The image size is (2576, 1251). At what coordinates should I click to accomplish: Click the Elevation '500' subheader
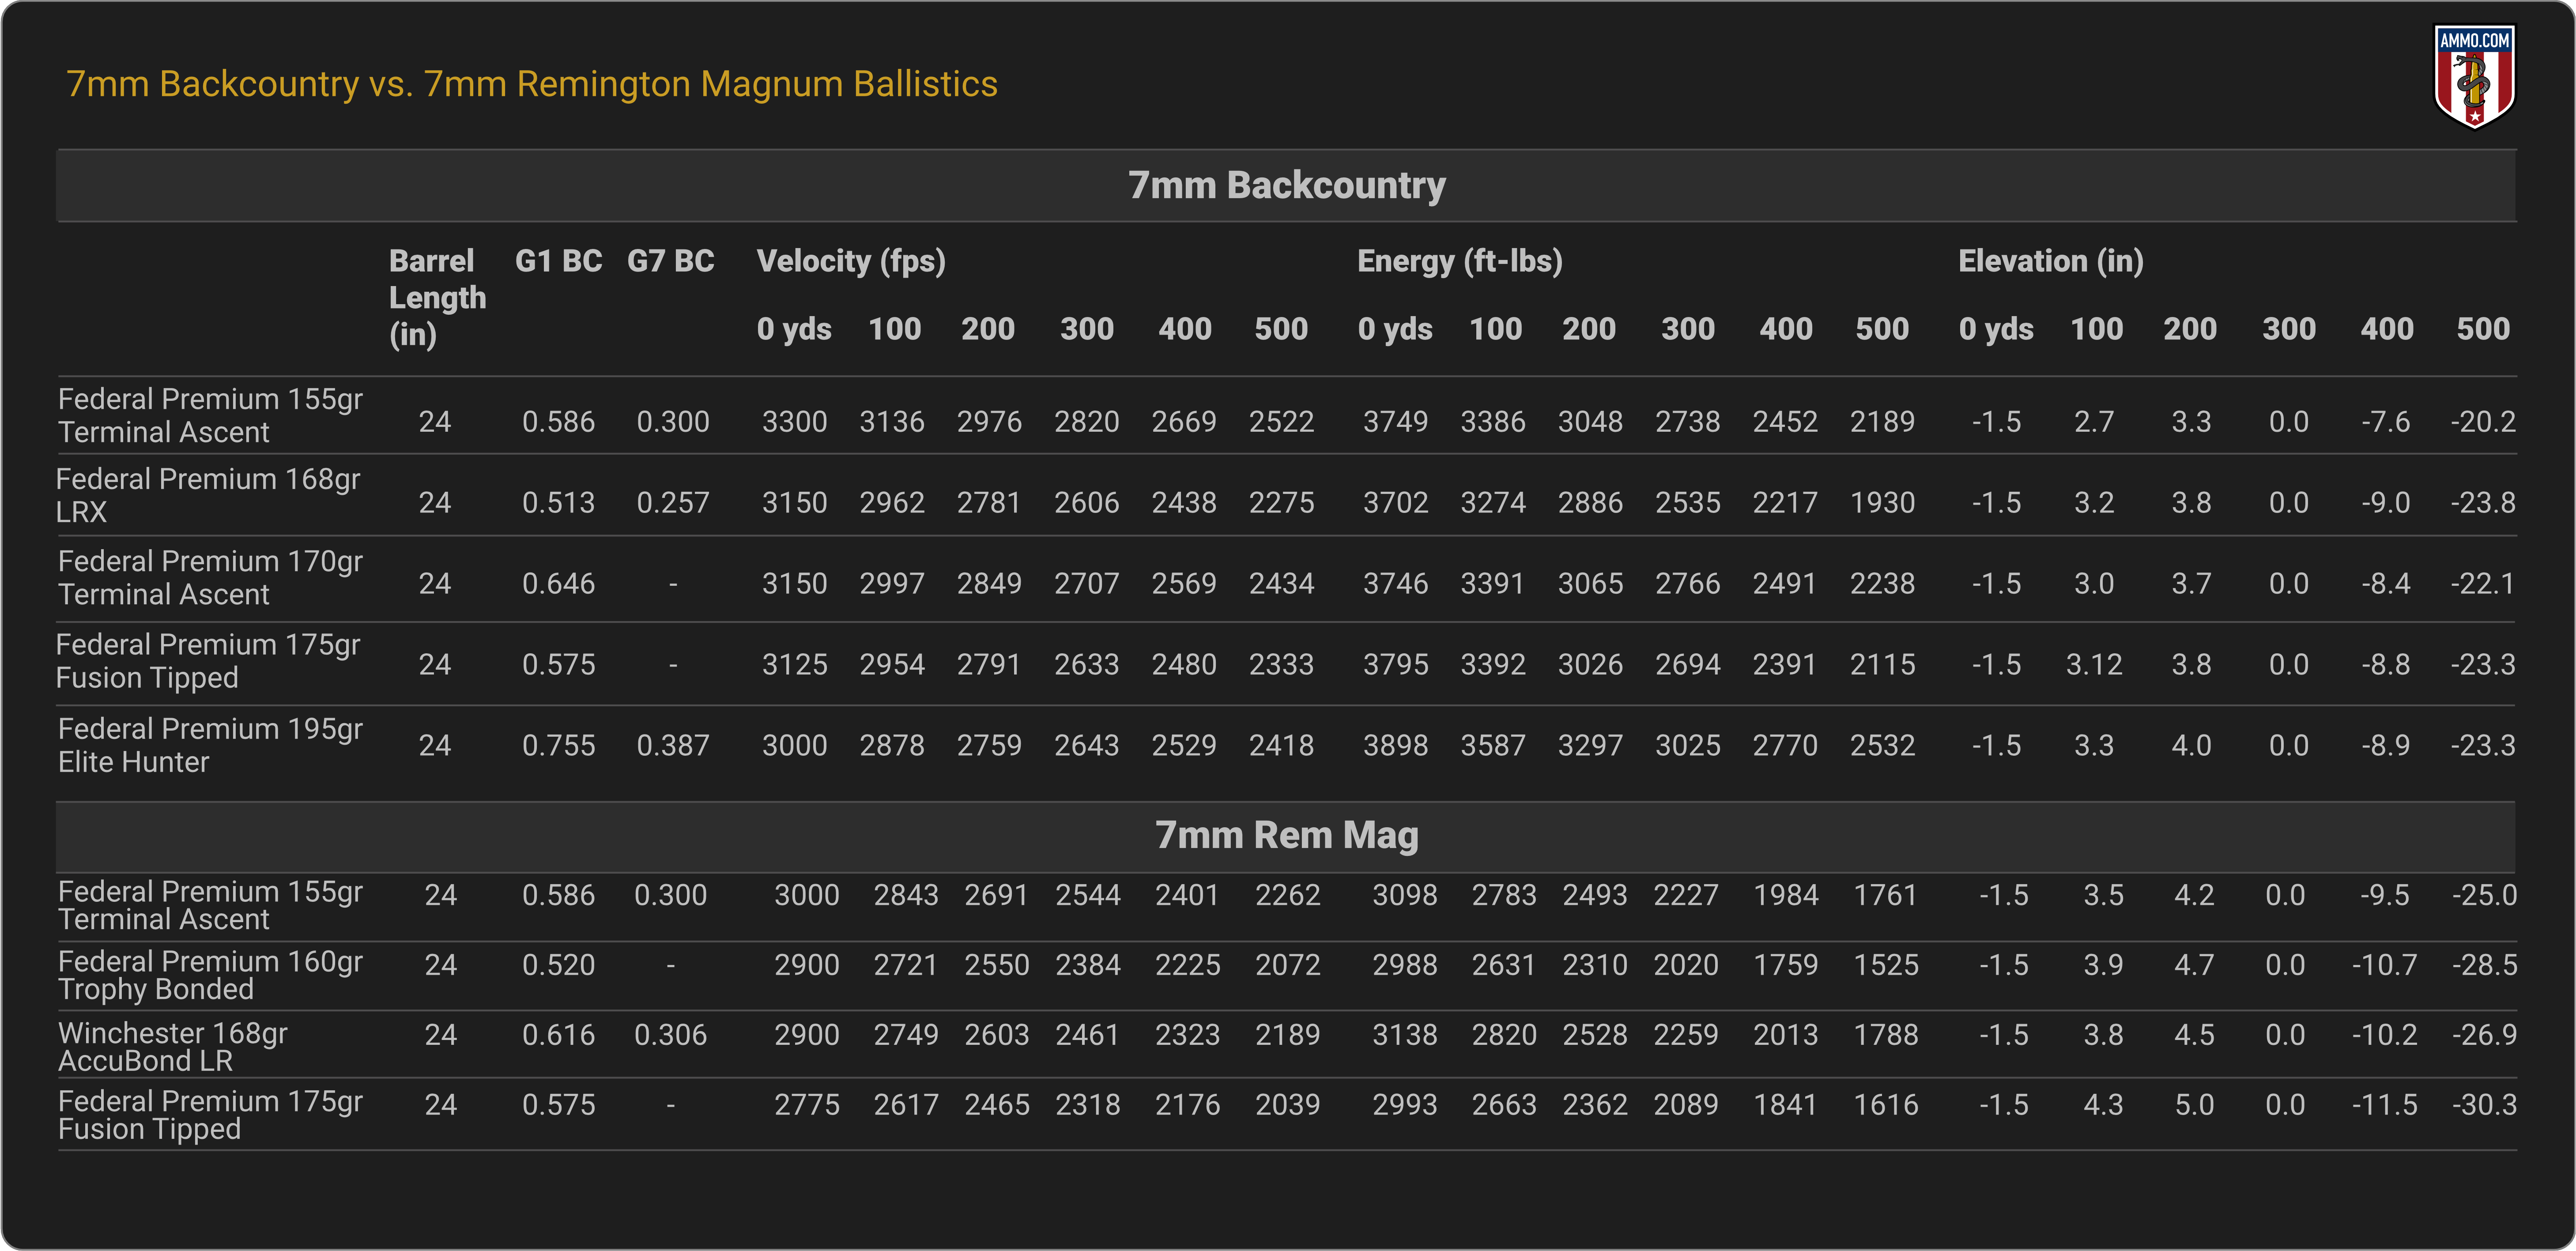tap(2483, 329)
